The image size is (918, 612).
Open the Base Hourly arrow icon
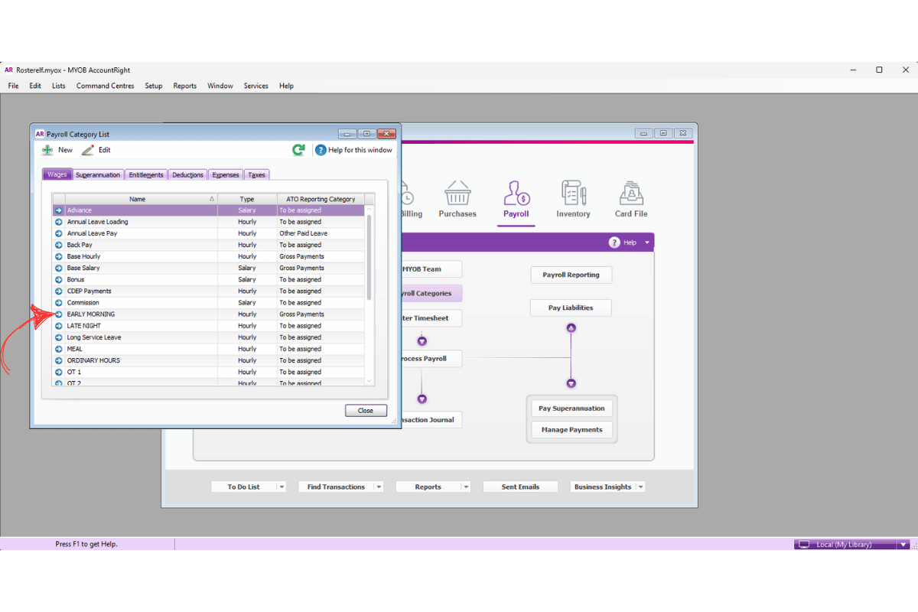pyautogui.click(x=59, y=256)
